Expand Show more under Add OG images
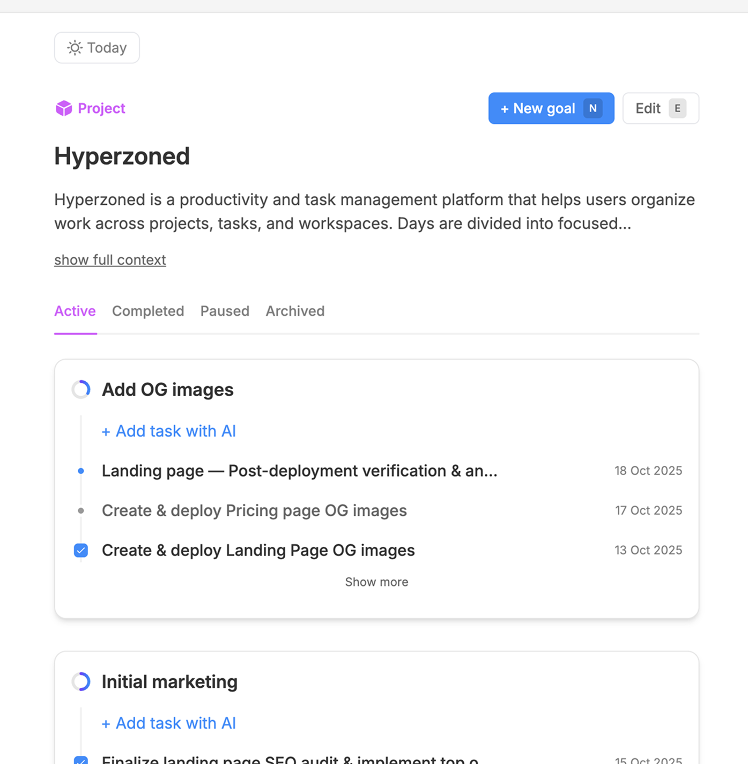Screen dimensions: 748x764 point(376,582)
